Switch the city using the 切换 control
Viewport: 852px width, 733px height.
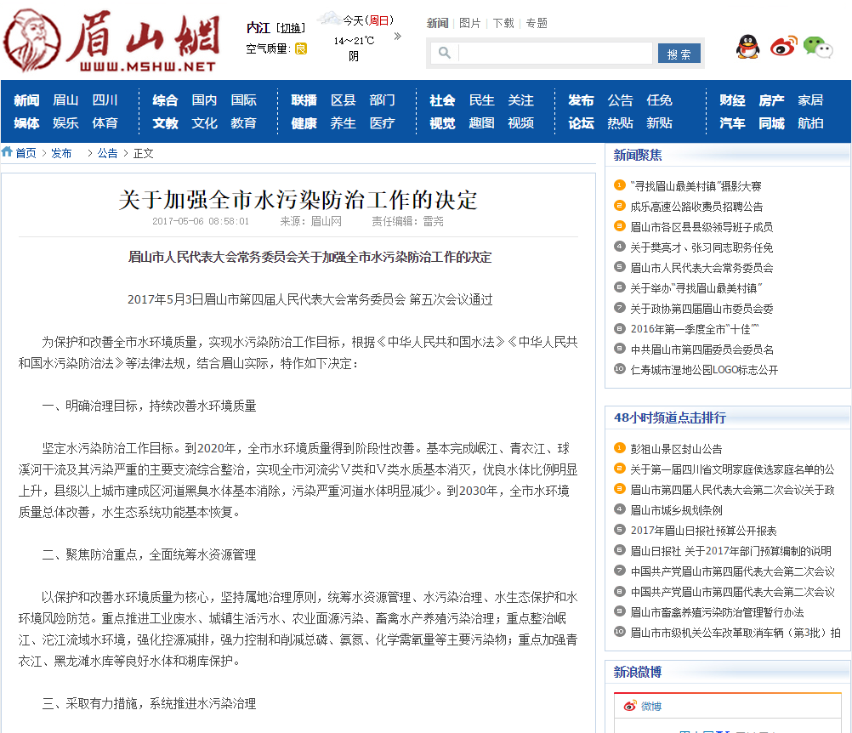pyautogui.click(x=289, y=26)
